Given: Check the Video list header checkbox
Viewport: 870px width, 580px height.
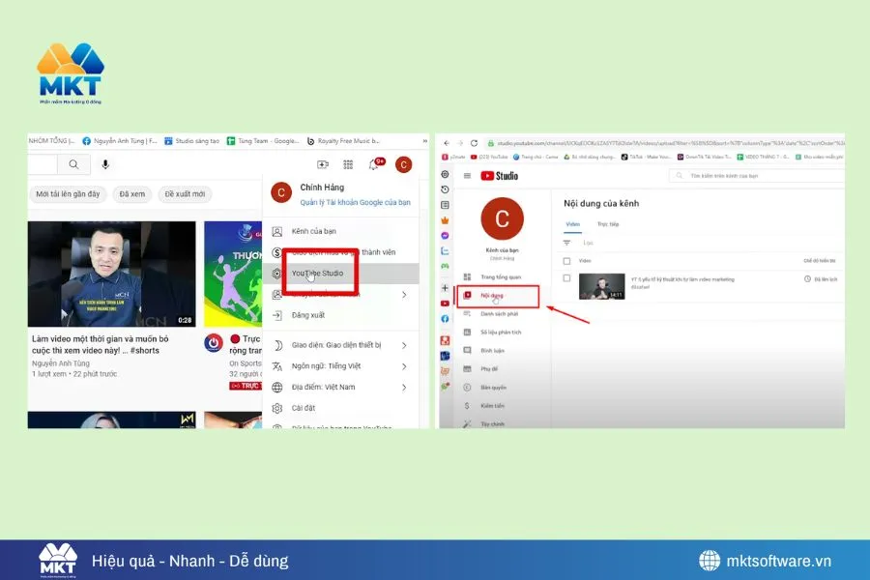Looking at the screenshot, I should click(x=565, y=259).
